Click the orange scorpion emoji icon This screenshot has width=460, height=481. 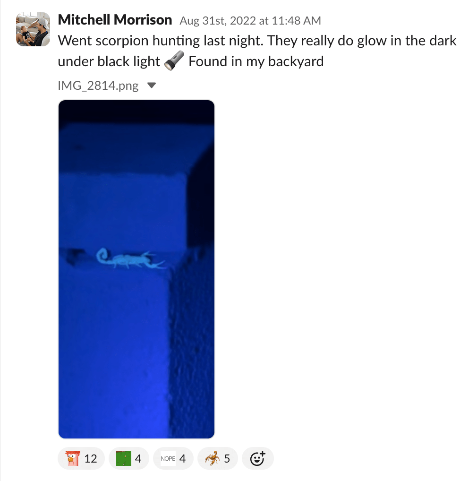pyautogui.click(x=213, y=458)
